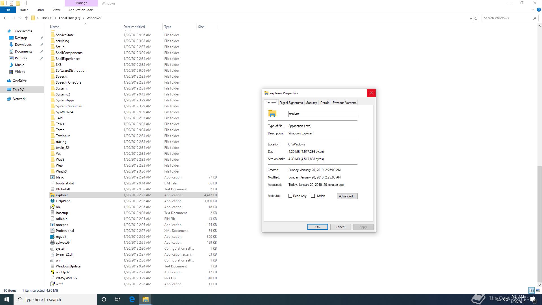Click the regedit application icon

pyautogui.click(x=52, y=237)
